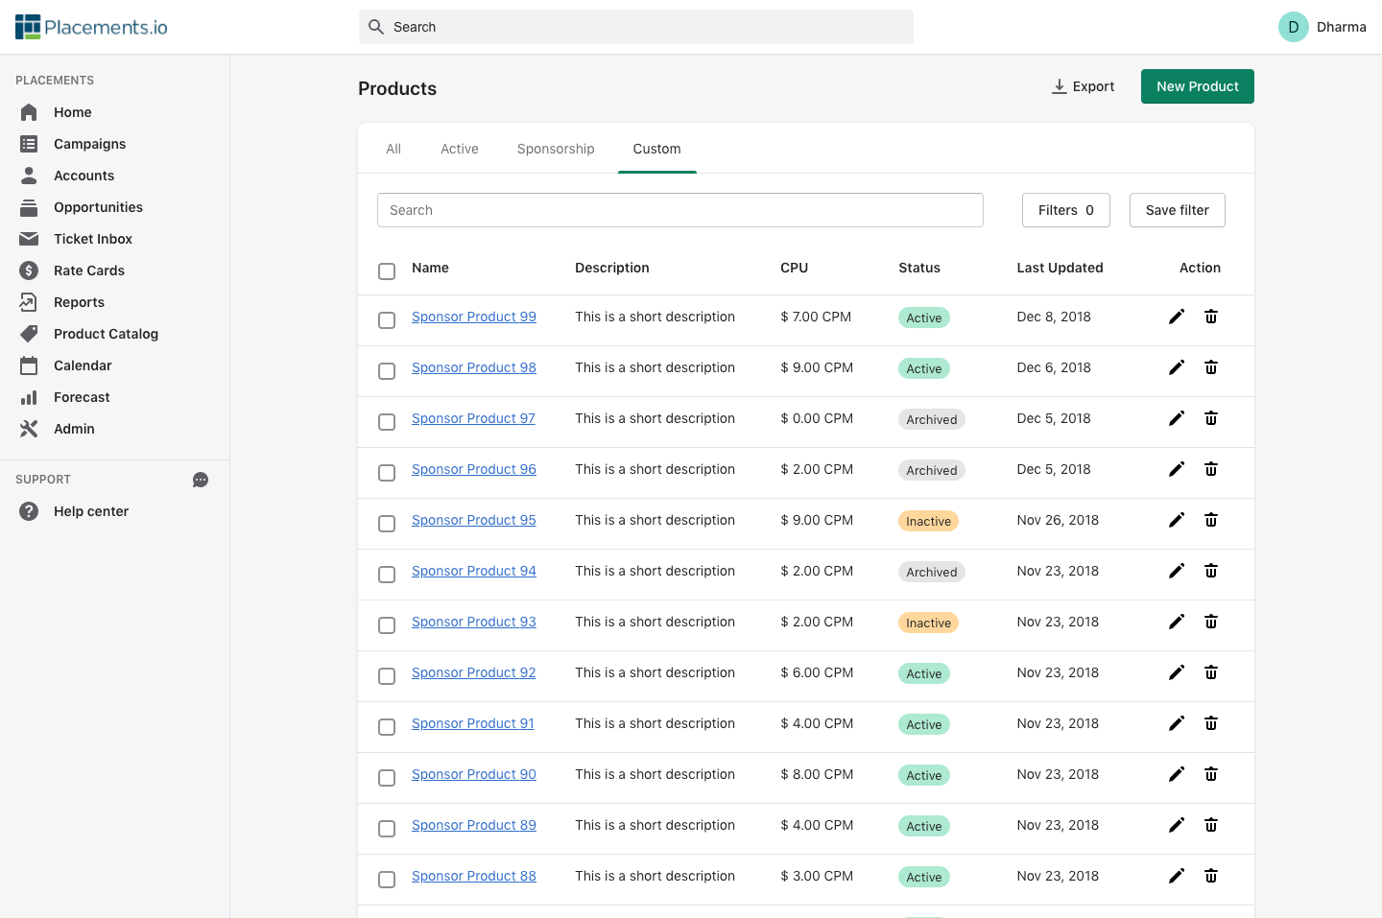Select the Campaigns icon in sidebar
Image resolution: width=1382 pixels, height=918 pixels.
point(29,144)
